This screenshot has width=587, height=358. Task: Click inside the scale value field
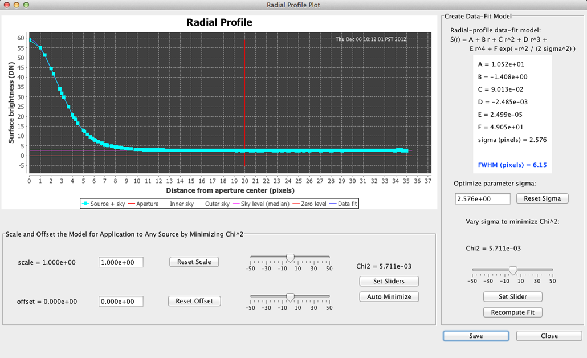coord(120,262)
